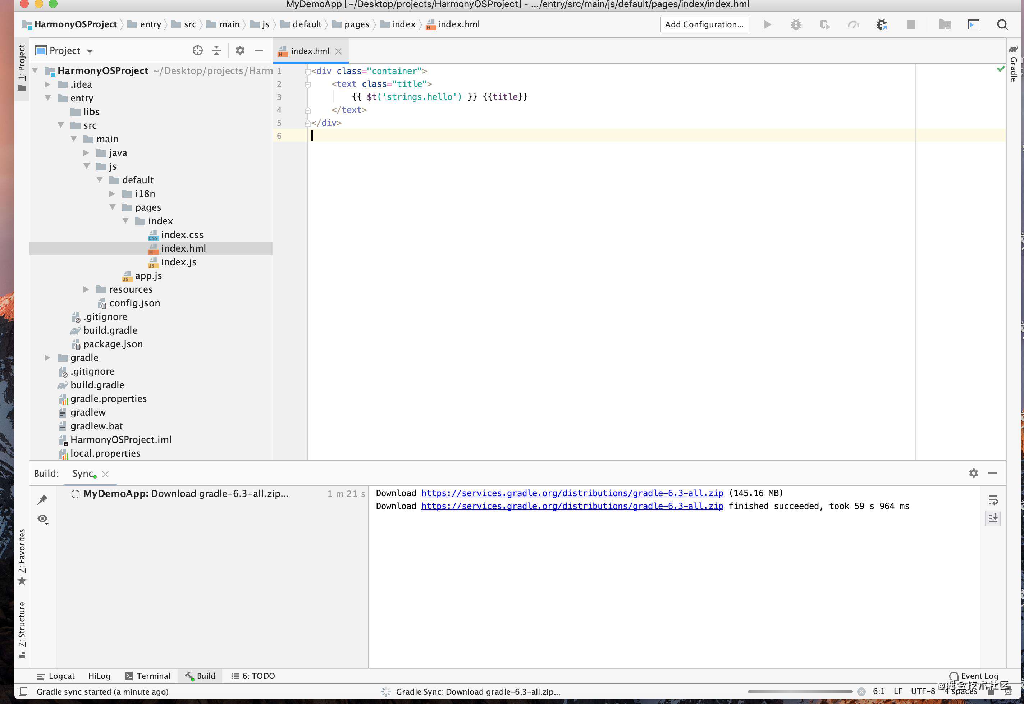Open the Z: Structure side tab
The width and height of the screenshot is (1024, 704).
click(22, 630)
